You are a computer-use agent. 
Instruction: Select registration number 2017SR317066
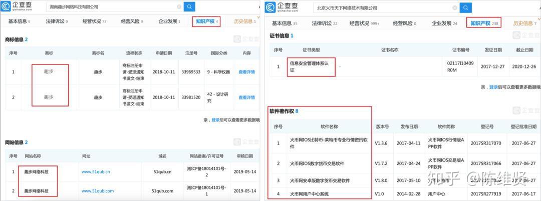click(x=486, y=163)
